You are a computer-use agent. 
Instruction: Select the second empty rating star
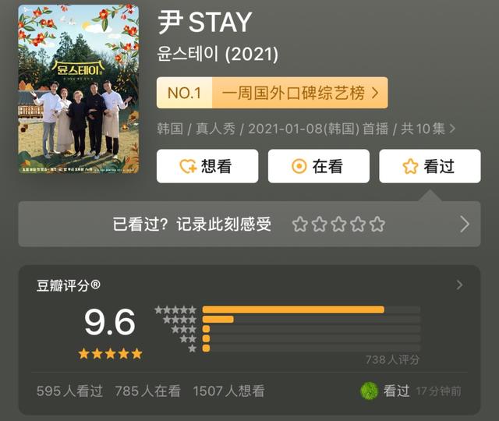[319, 224]
